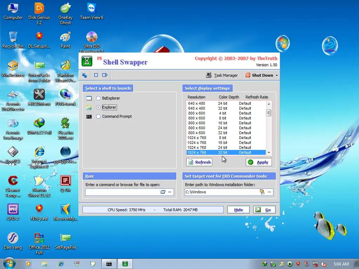Launch Norton Ghost 11.5.1 icon
Image resolution: width=359 pixels, height=269 pixels.
(39, 187)
